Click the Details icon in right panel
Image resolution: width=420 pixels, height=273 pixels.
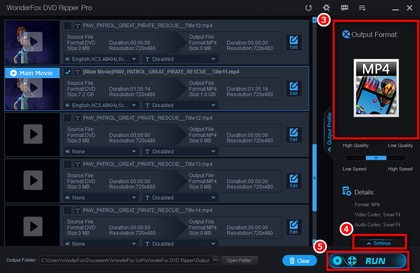(x=347, y=191)
